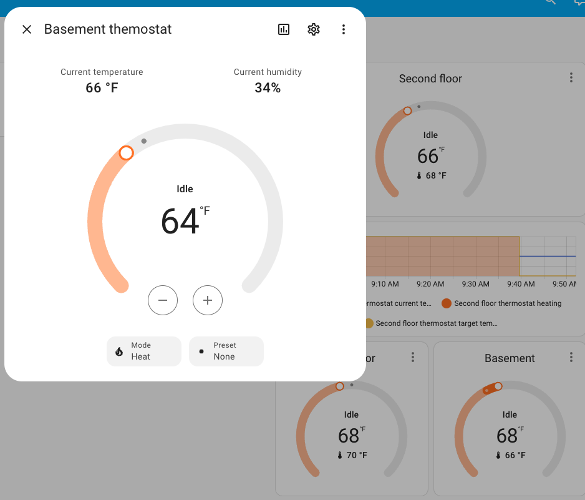Open the Mode selector showing Heat
The image size is (585, 500).
144,351
